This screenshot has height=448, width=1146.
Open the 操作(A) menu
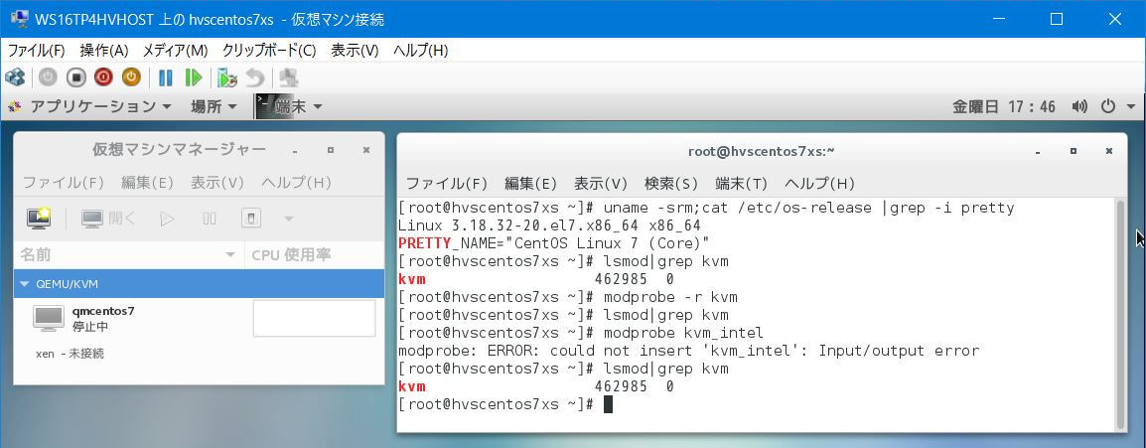click(x=104, y=51)
